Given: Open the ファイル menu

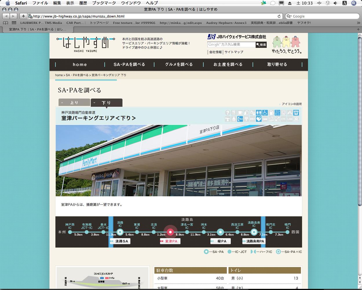Looking at the screenshot, I should tap(40, 3).
